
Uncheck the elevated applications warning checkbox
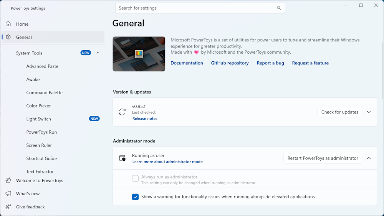[135, 197]
